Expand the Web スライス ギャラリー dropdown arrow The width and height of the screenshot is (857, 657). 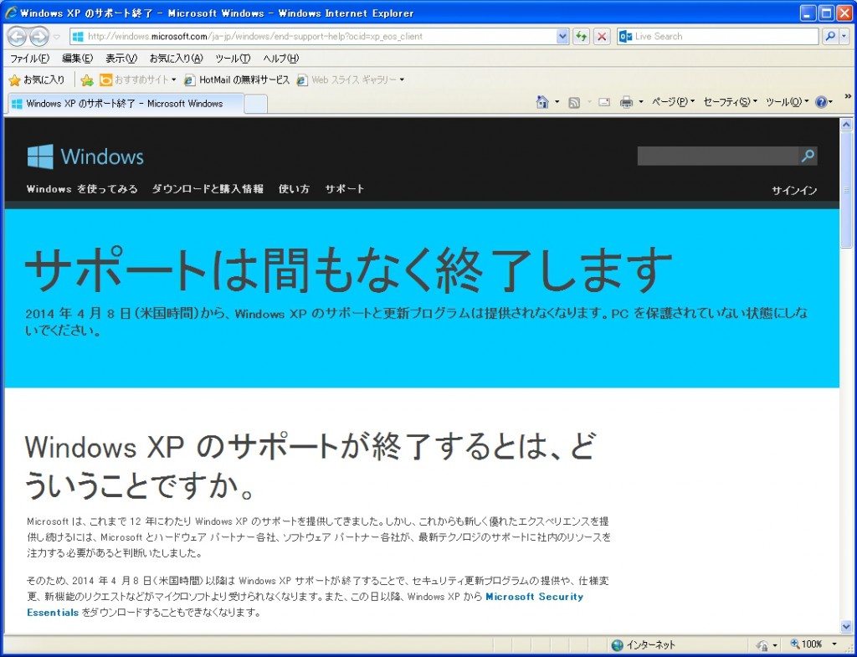coord(402,80)
